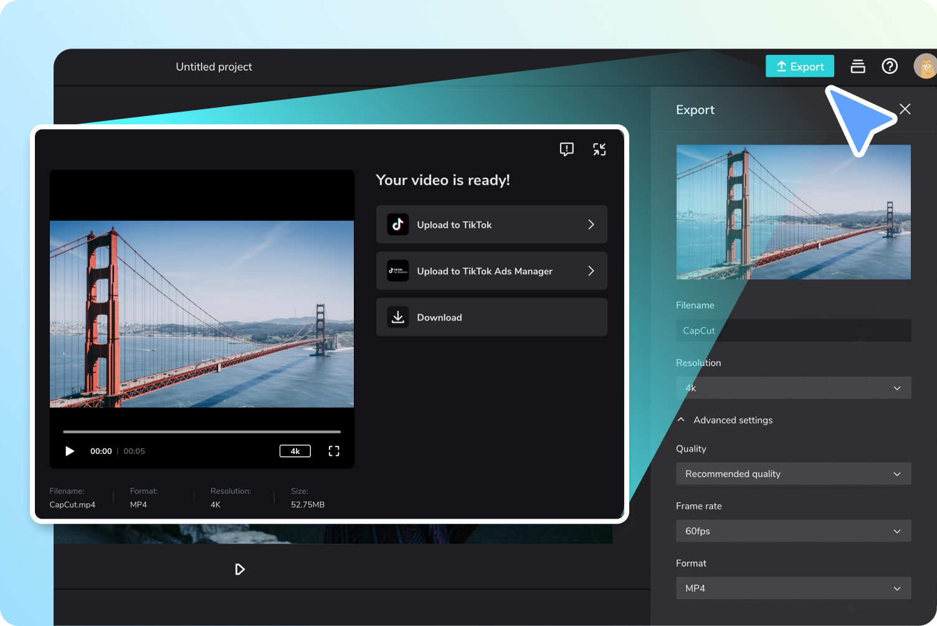Click the TikTok Ads Manager logo icon
Screen dimensions: 937x626
(398, 271)
